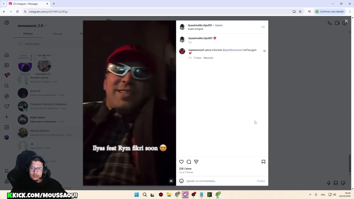The height and width of the screenshot is (199, 354).
Task: Open Explore compass icon in sidebar
Action: point(7,96)
